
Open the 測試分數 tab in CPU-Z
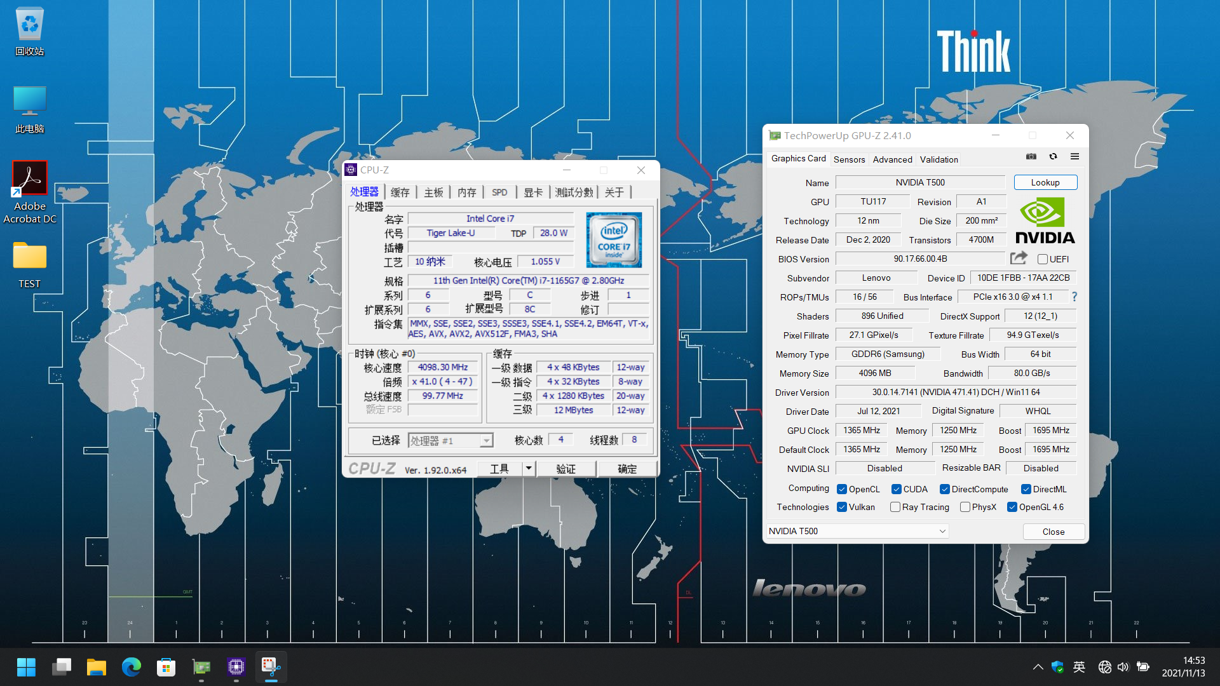click(574, 192)
